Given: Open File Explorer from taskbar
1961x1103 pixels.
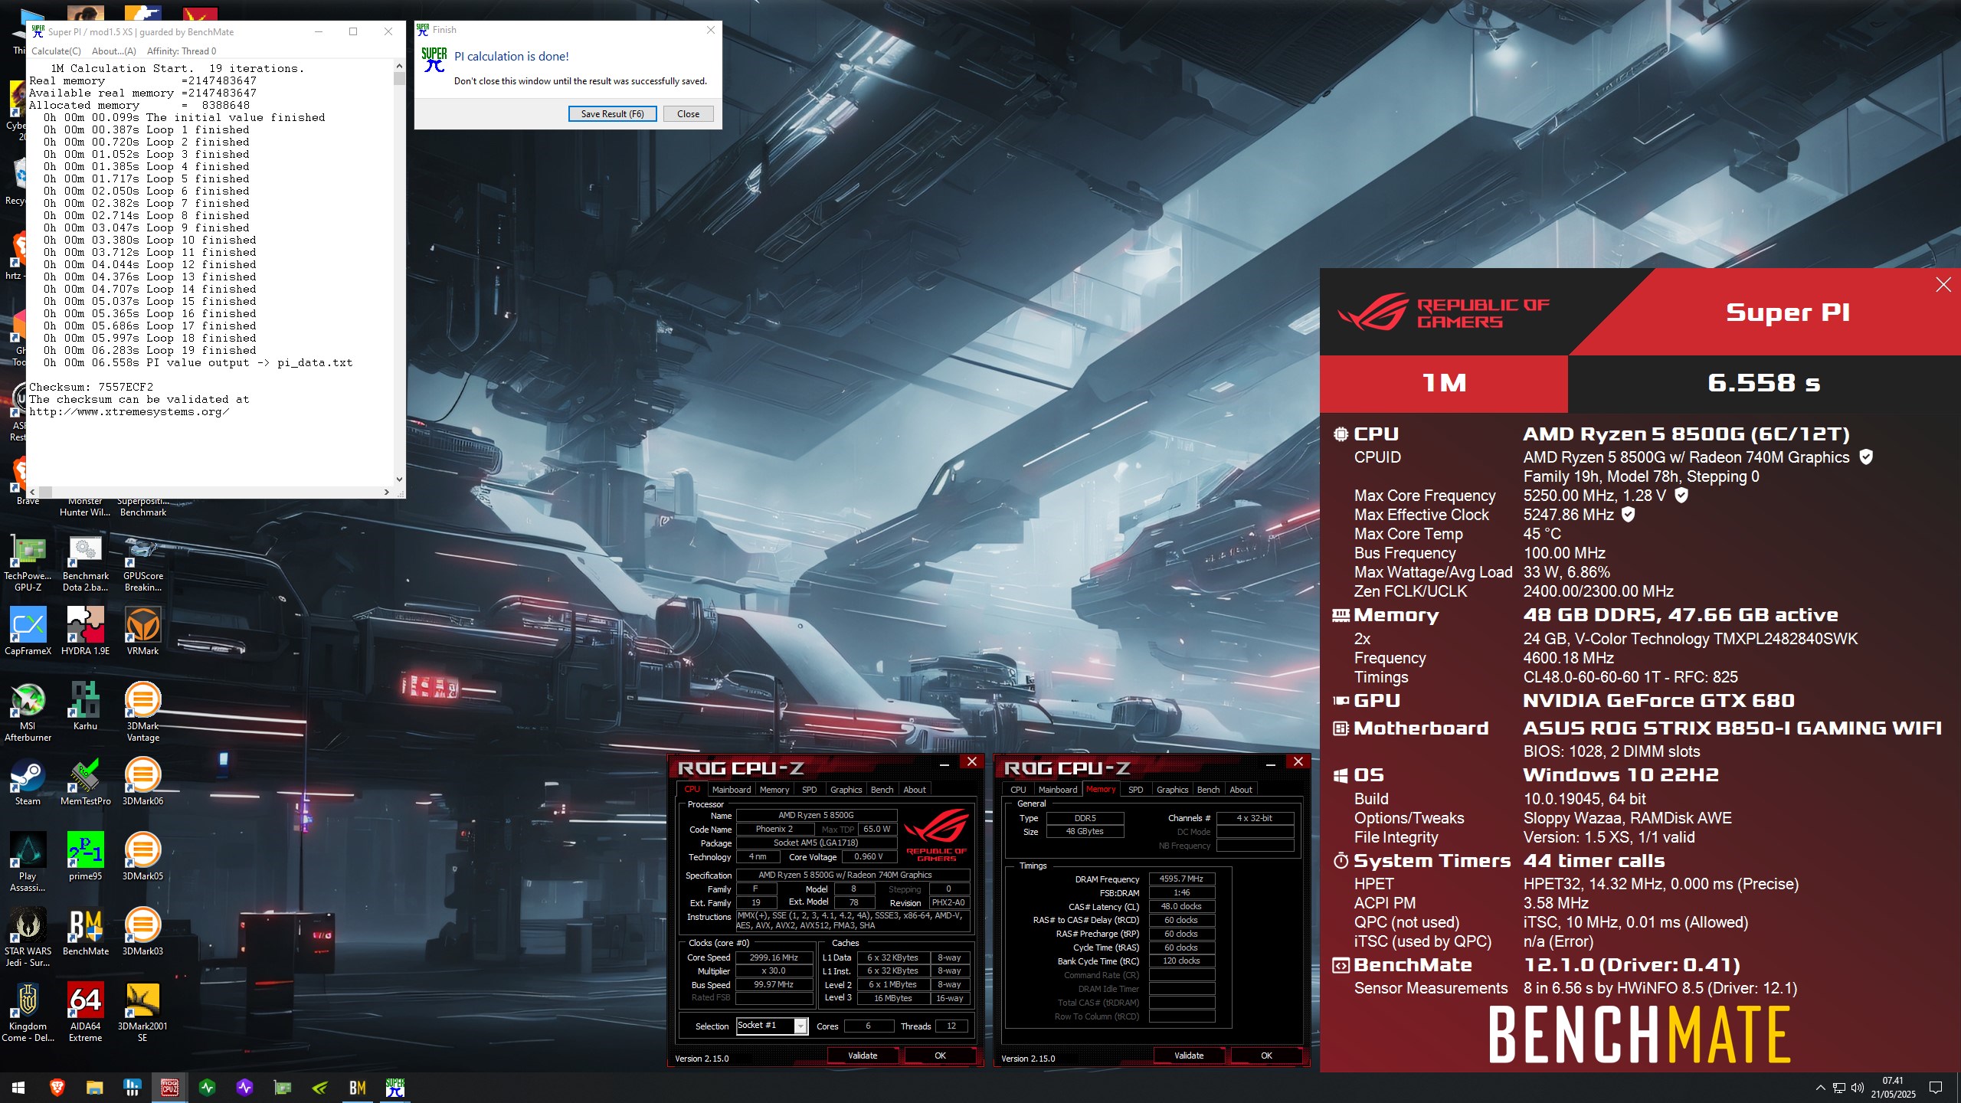Looking at the screenshot, I should click(94, 1088).
